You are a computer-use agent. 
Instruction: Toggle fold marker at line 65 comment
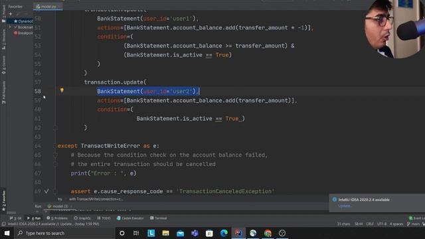[x=55, y=155]
